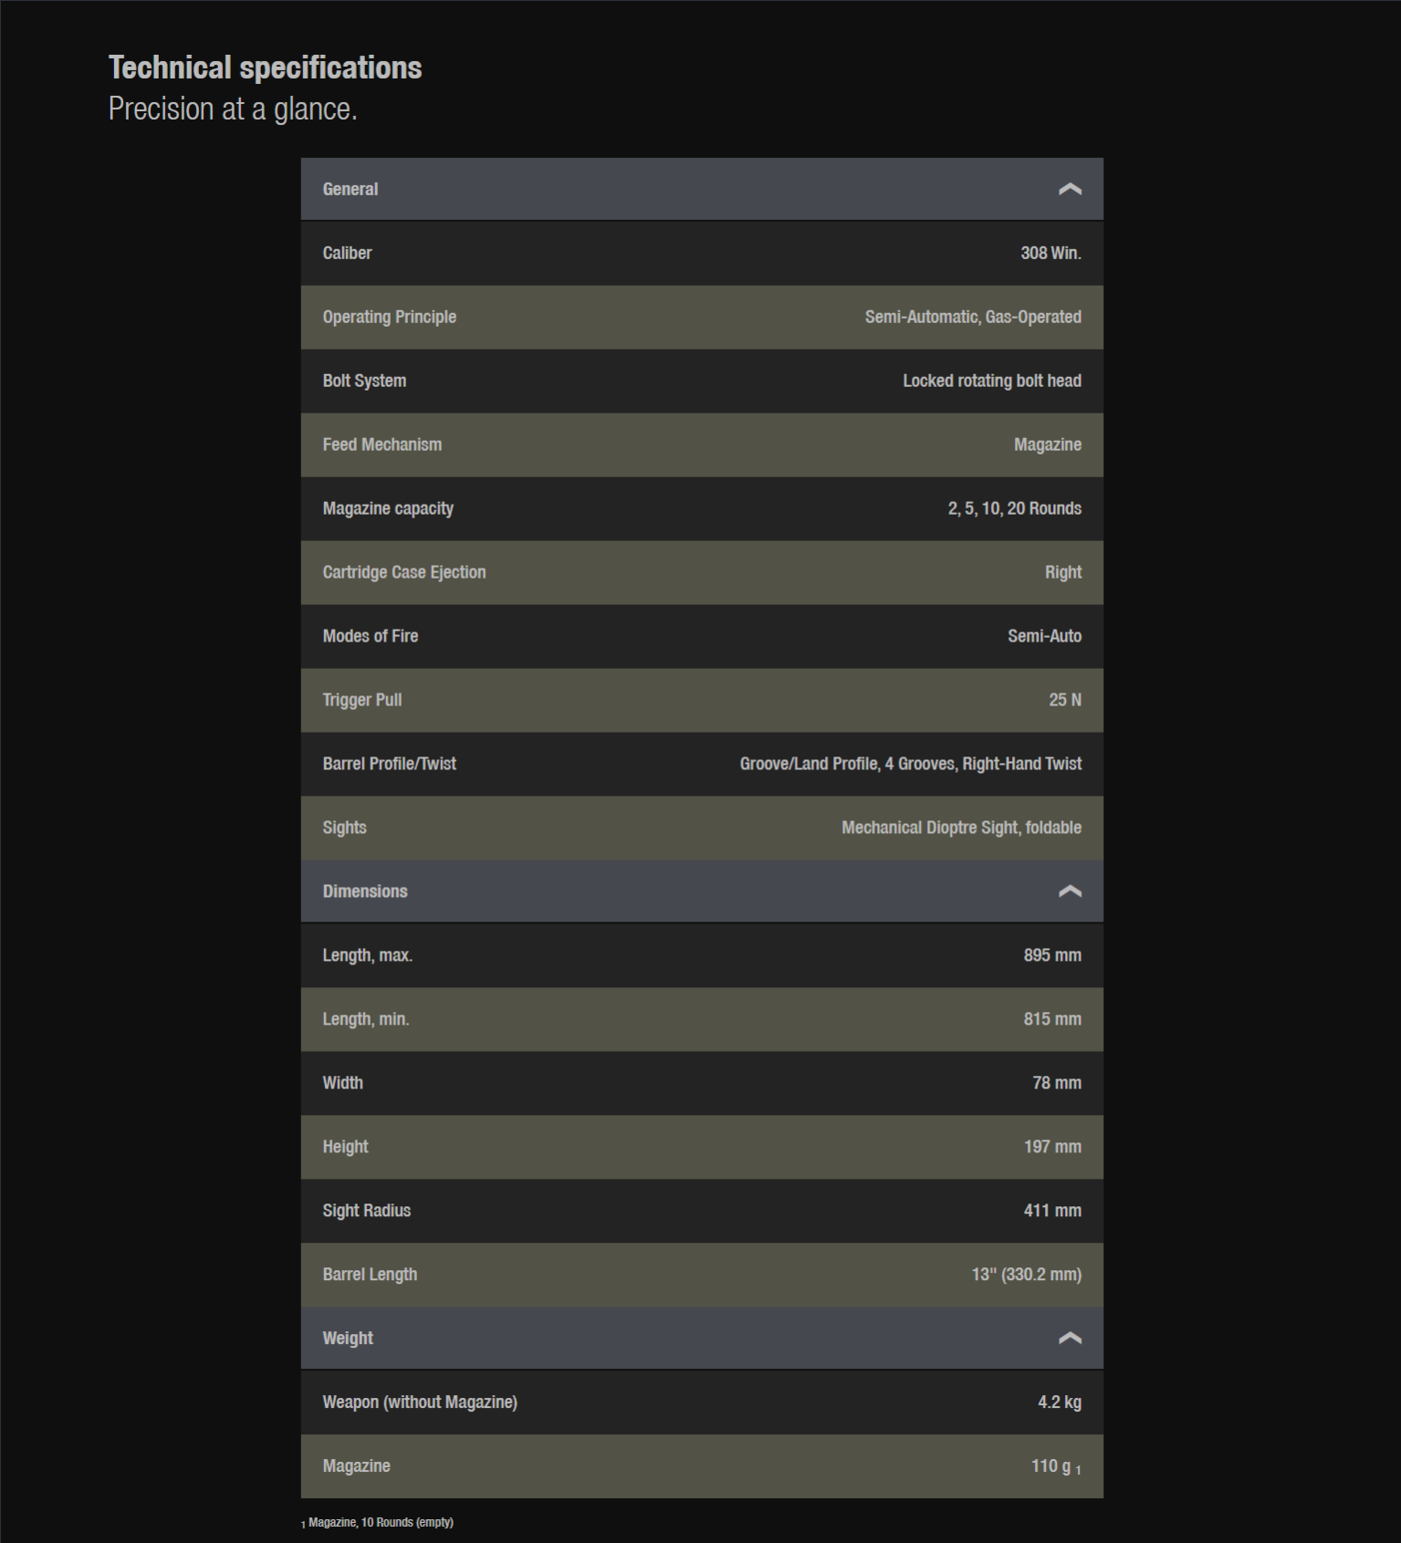Click the Caliber row
The height and width of the screenshot is (1543, 1401).
[701, 253]
